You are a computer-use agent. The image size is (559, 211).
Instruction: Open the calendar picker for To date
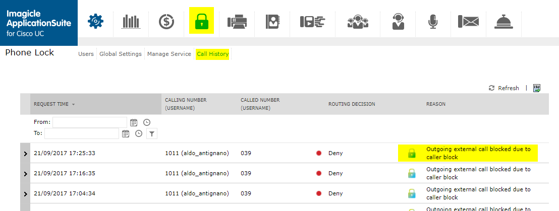[x=126, y=133]
